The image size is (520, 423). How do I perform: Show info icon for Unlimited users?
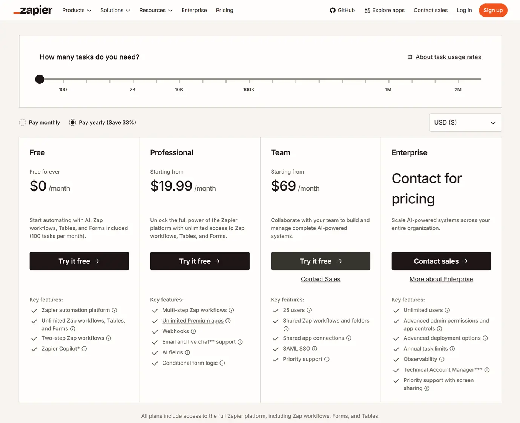coord(447,310)
